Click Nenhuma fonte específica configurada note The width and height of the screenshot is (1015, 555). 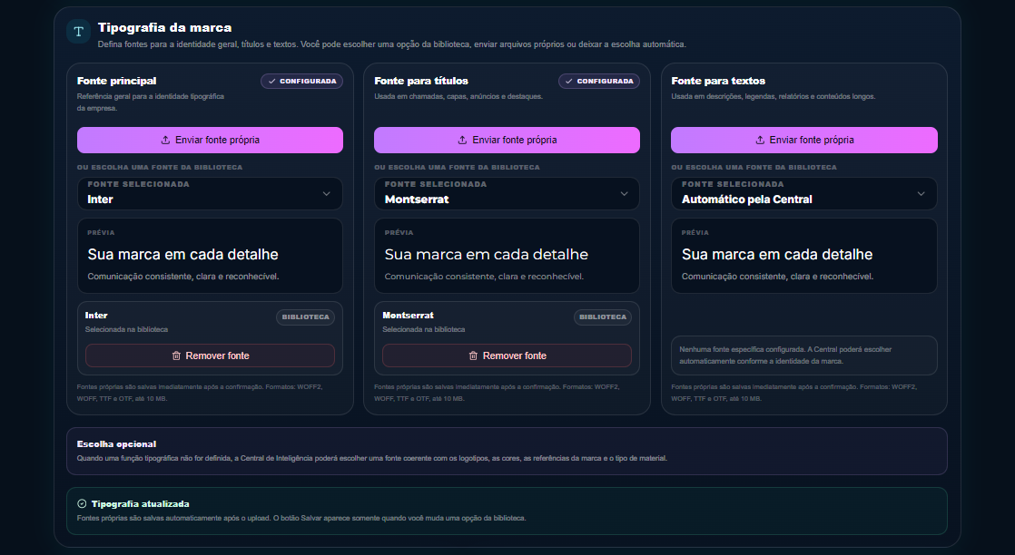pyautogui.click(x=804, y=355)
